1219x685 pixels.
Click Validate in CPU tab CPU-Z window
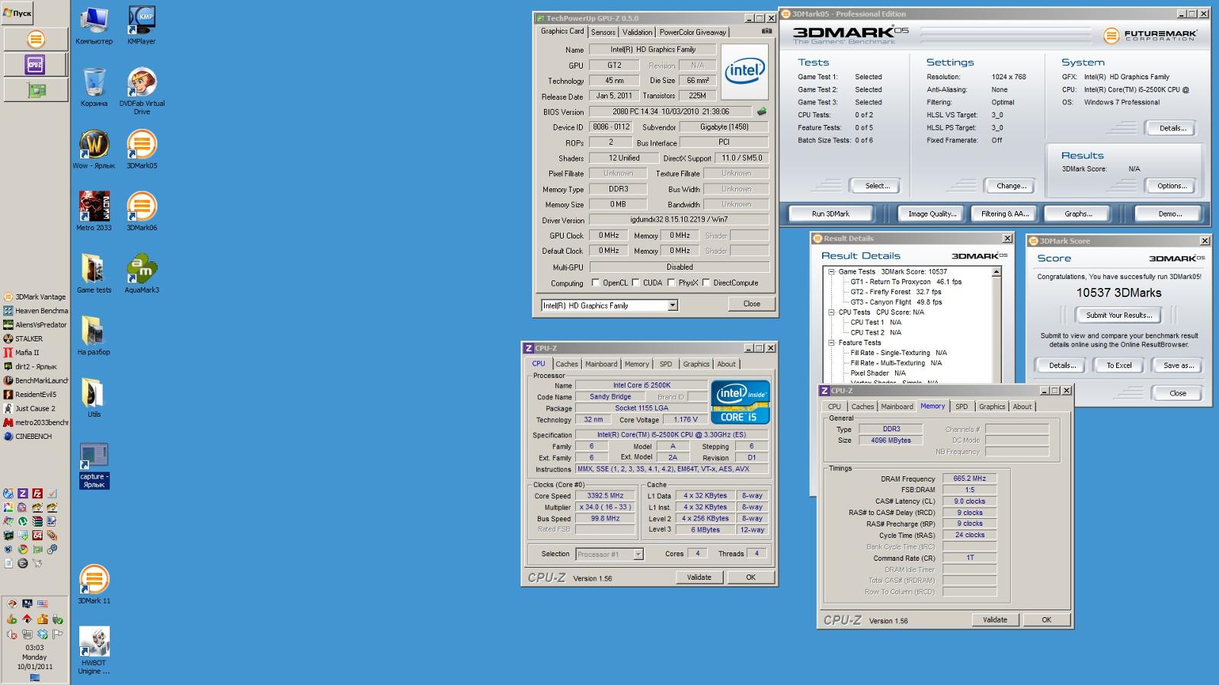click(699, 578)
